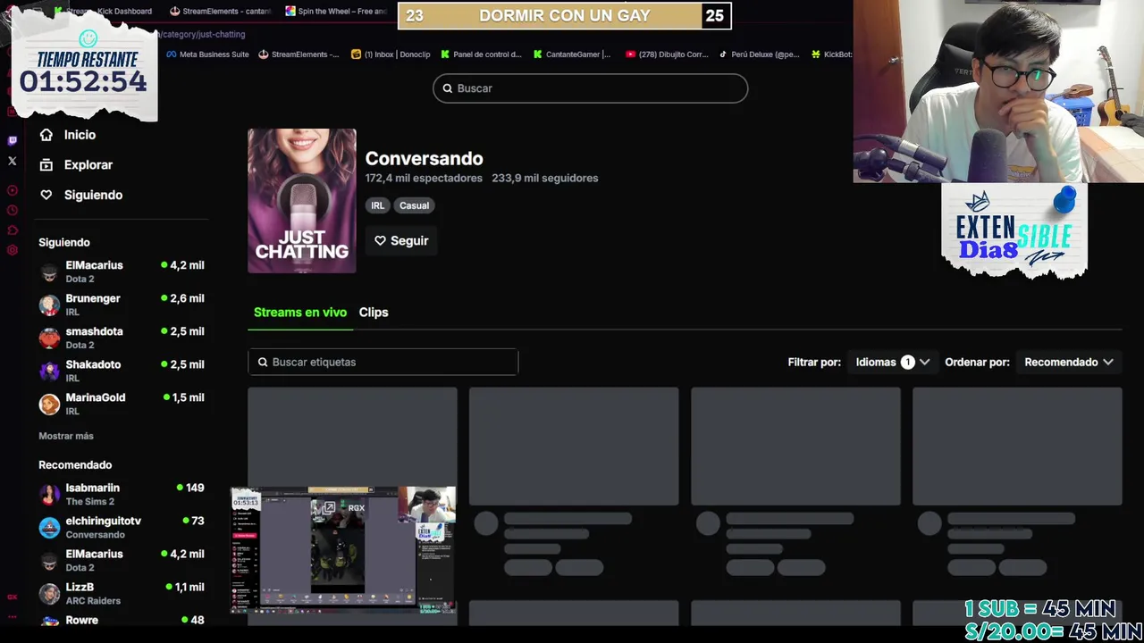Open the Inbox Donoclip bookmark
This screenshot has width=1144, height=643.
click(x=391, y=54)
